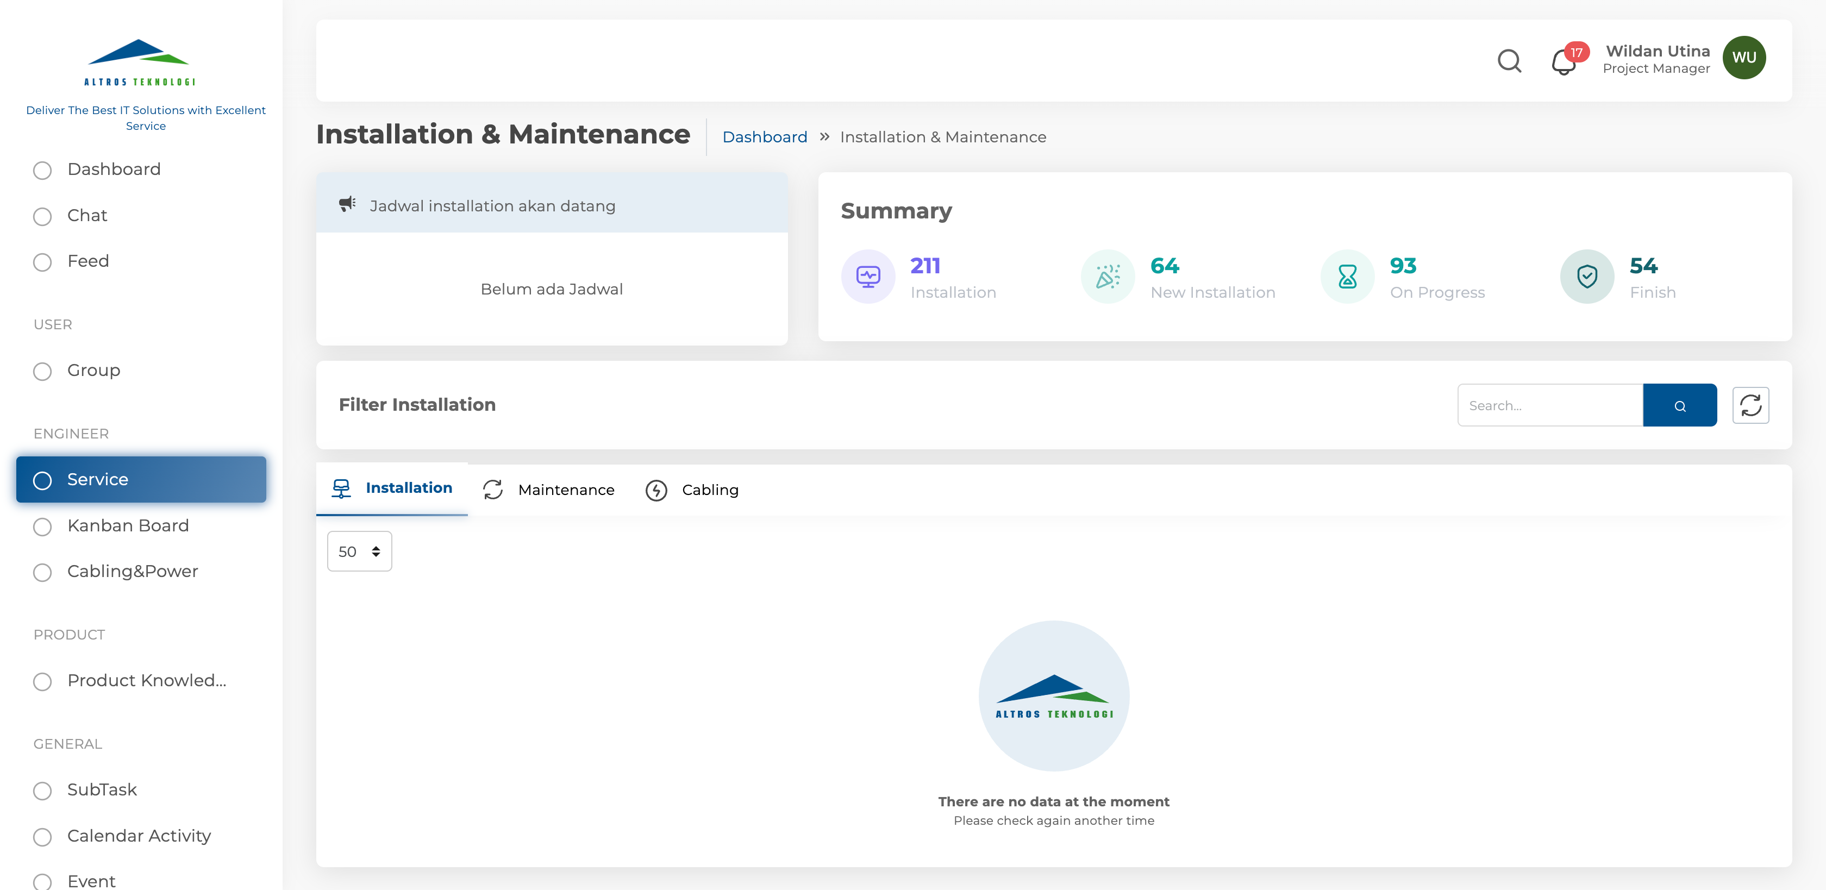
Task: Switch to the Maintenance tab
Action: pyautogui.click(x=549, y=490)
